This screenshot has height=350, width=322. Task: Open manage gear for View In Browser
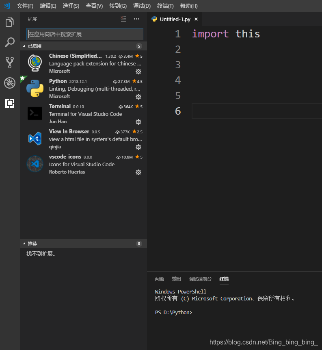(x=138, y=147)
